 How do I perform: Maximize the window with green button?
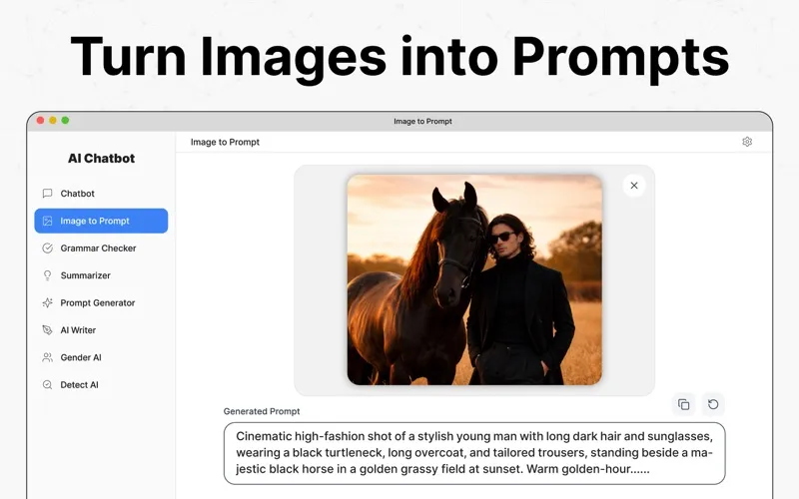(65, 120)
